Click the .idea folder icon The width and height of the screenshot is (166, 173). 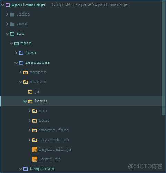coord(12,14)
